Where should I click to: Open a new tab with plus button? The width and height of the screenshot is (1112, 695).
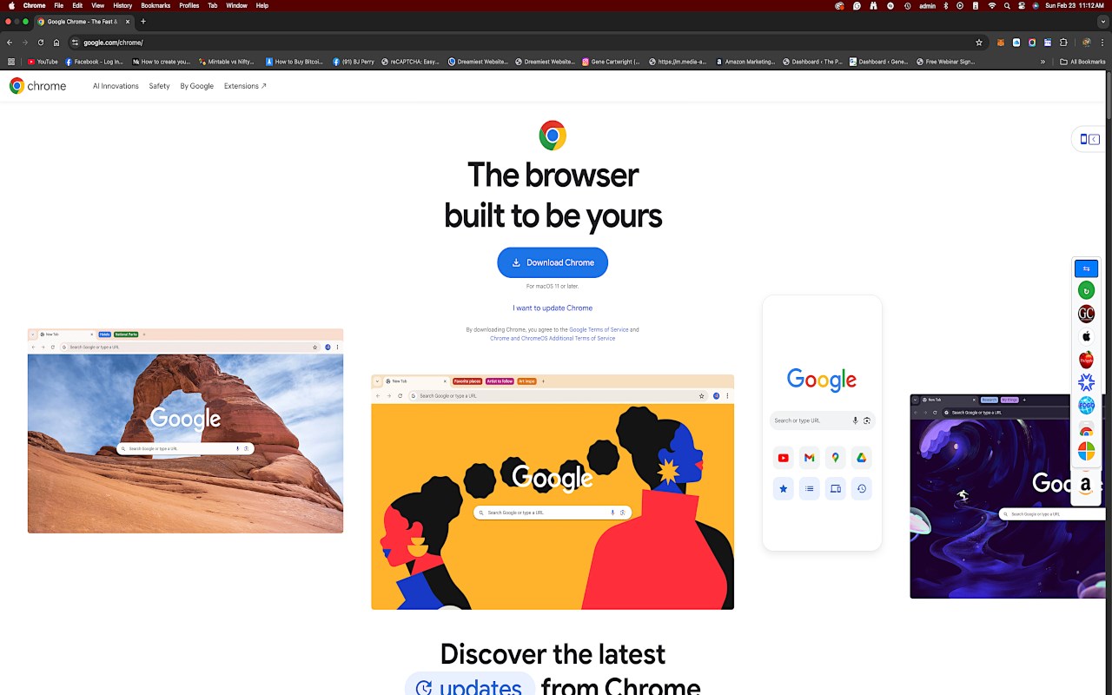pyautogui.click(x=143, y=21)
